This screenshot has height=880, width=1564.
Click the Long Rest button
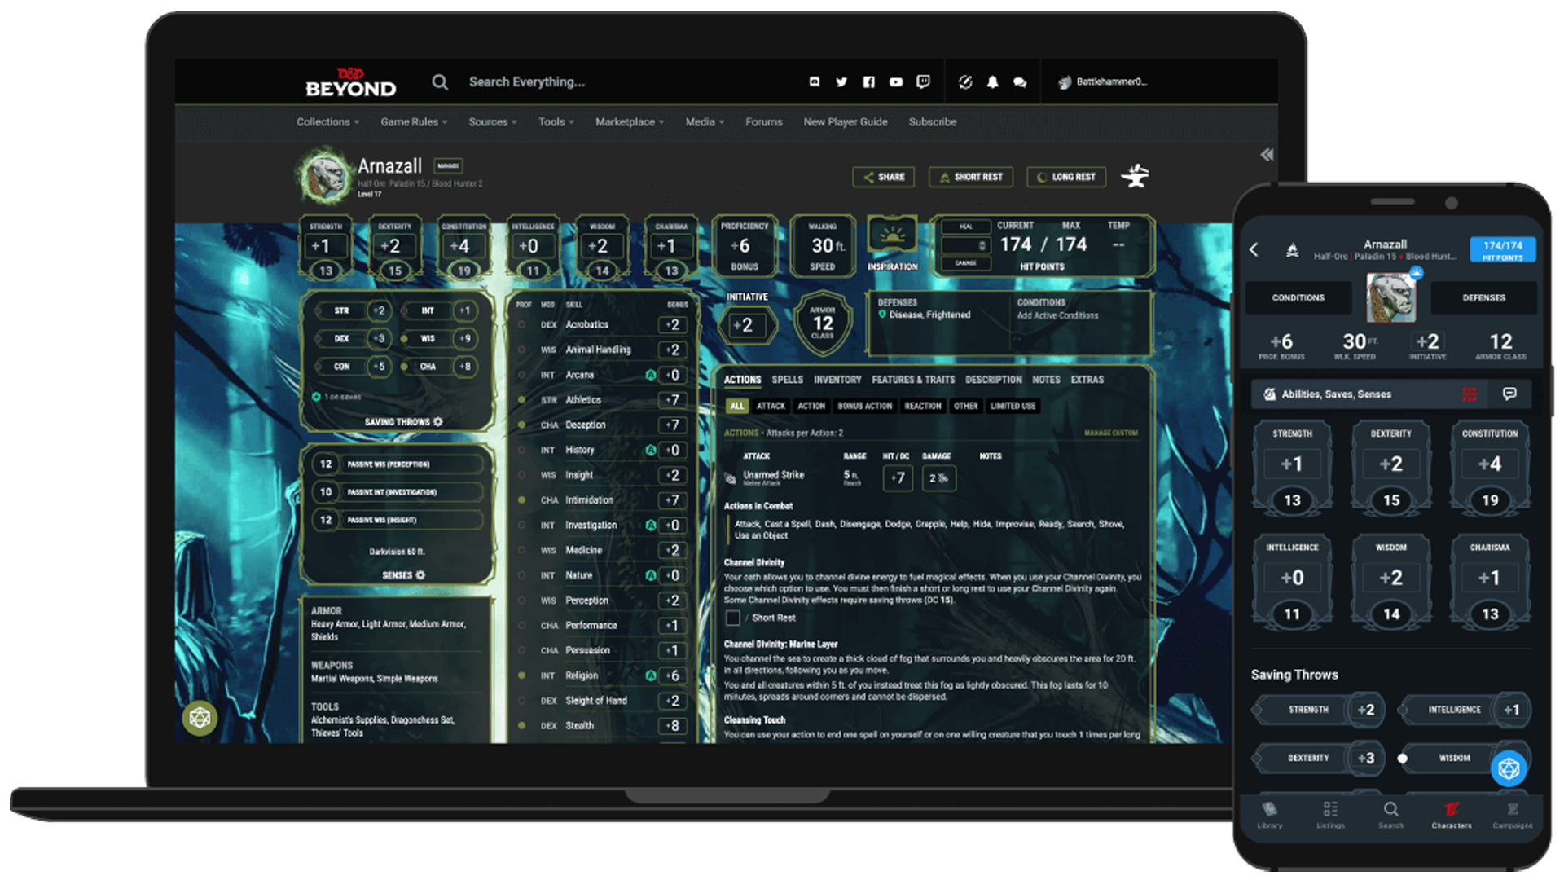coord(1065,177)
